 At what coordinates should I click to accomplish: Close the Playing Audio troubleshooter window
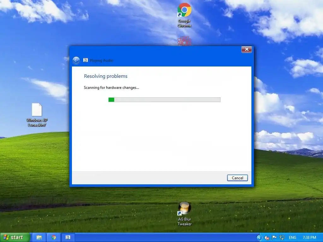247,49
